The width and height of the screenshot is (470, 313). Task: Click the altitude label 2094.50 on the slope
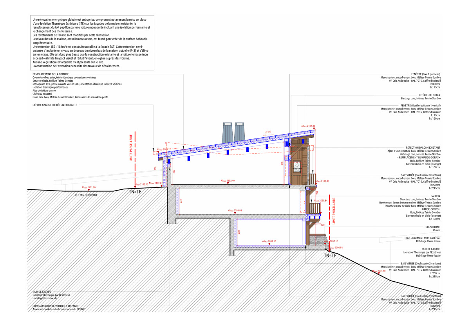click(x=379, y=271)
